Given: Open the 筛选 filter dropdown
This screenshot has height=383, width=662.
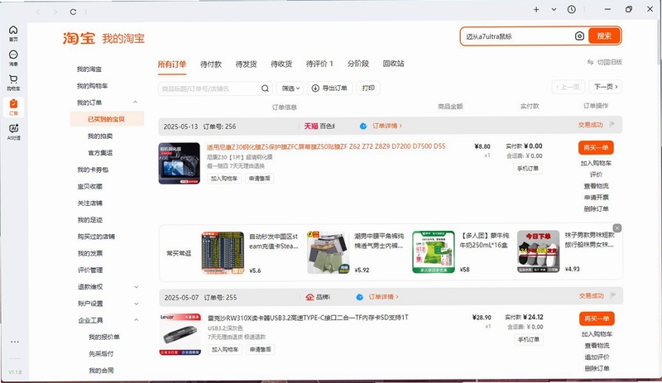Looking at the screenshot, I should (290, 89).
